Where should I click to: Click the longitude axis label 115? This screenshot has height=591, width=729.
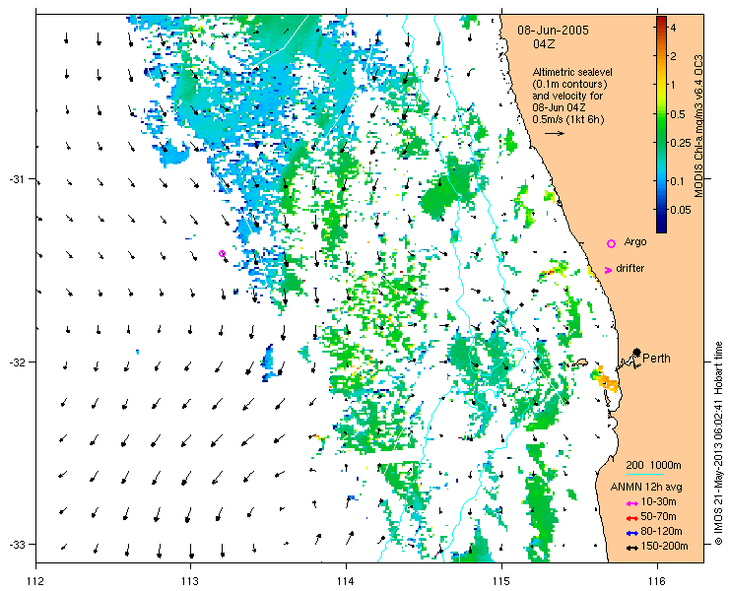pos(501,581)
